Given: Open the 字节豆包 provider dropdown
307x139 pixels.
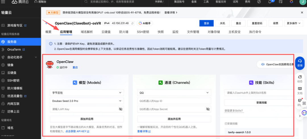Looking at the screenshot, I should pyautogui.click(x=87, y=93).
